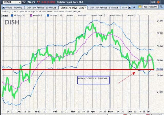Toggle Positions visibility
164x115 pixels.
click(82, 15)
